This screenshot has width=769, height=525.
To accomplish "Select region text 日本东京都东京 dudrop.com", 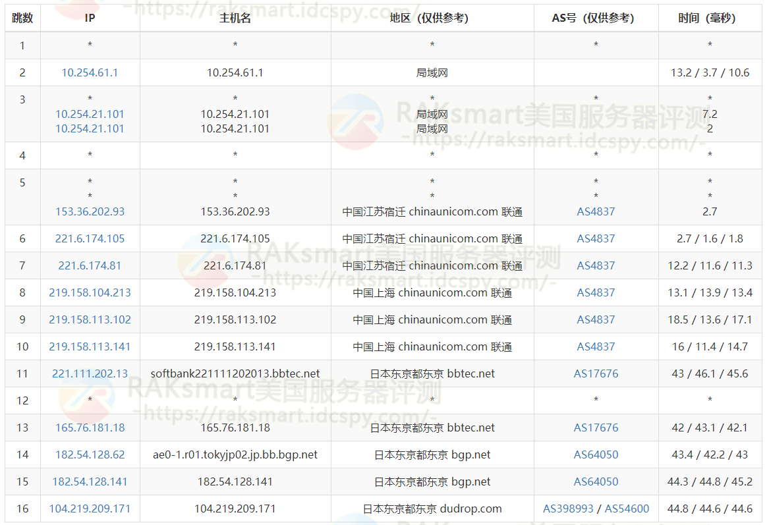I will (x=432, y=508).
